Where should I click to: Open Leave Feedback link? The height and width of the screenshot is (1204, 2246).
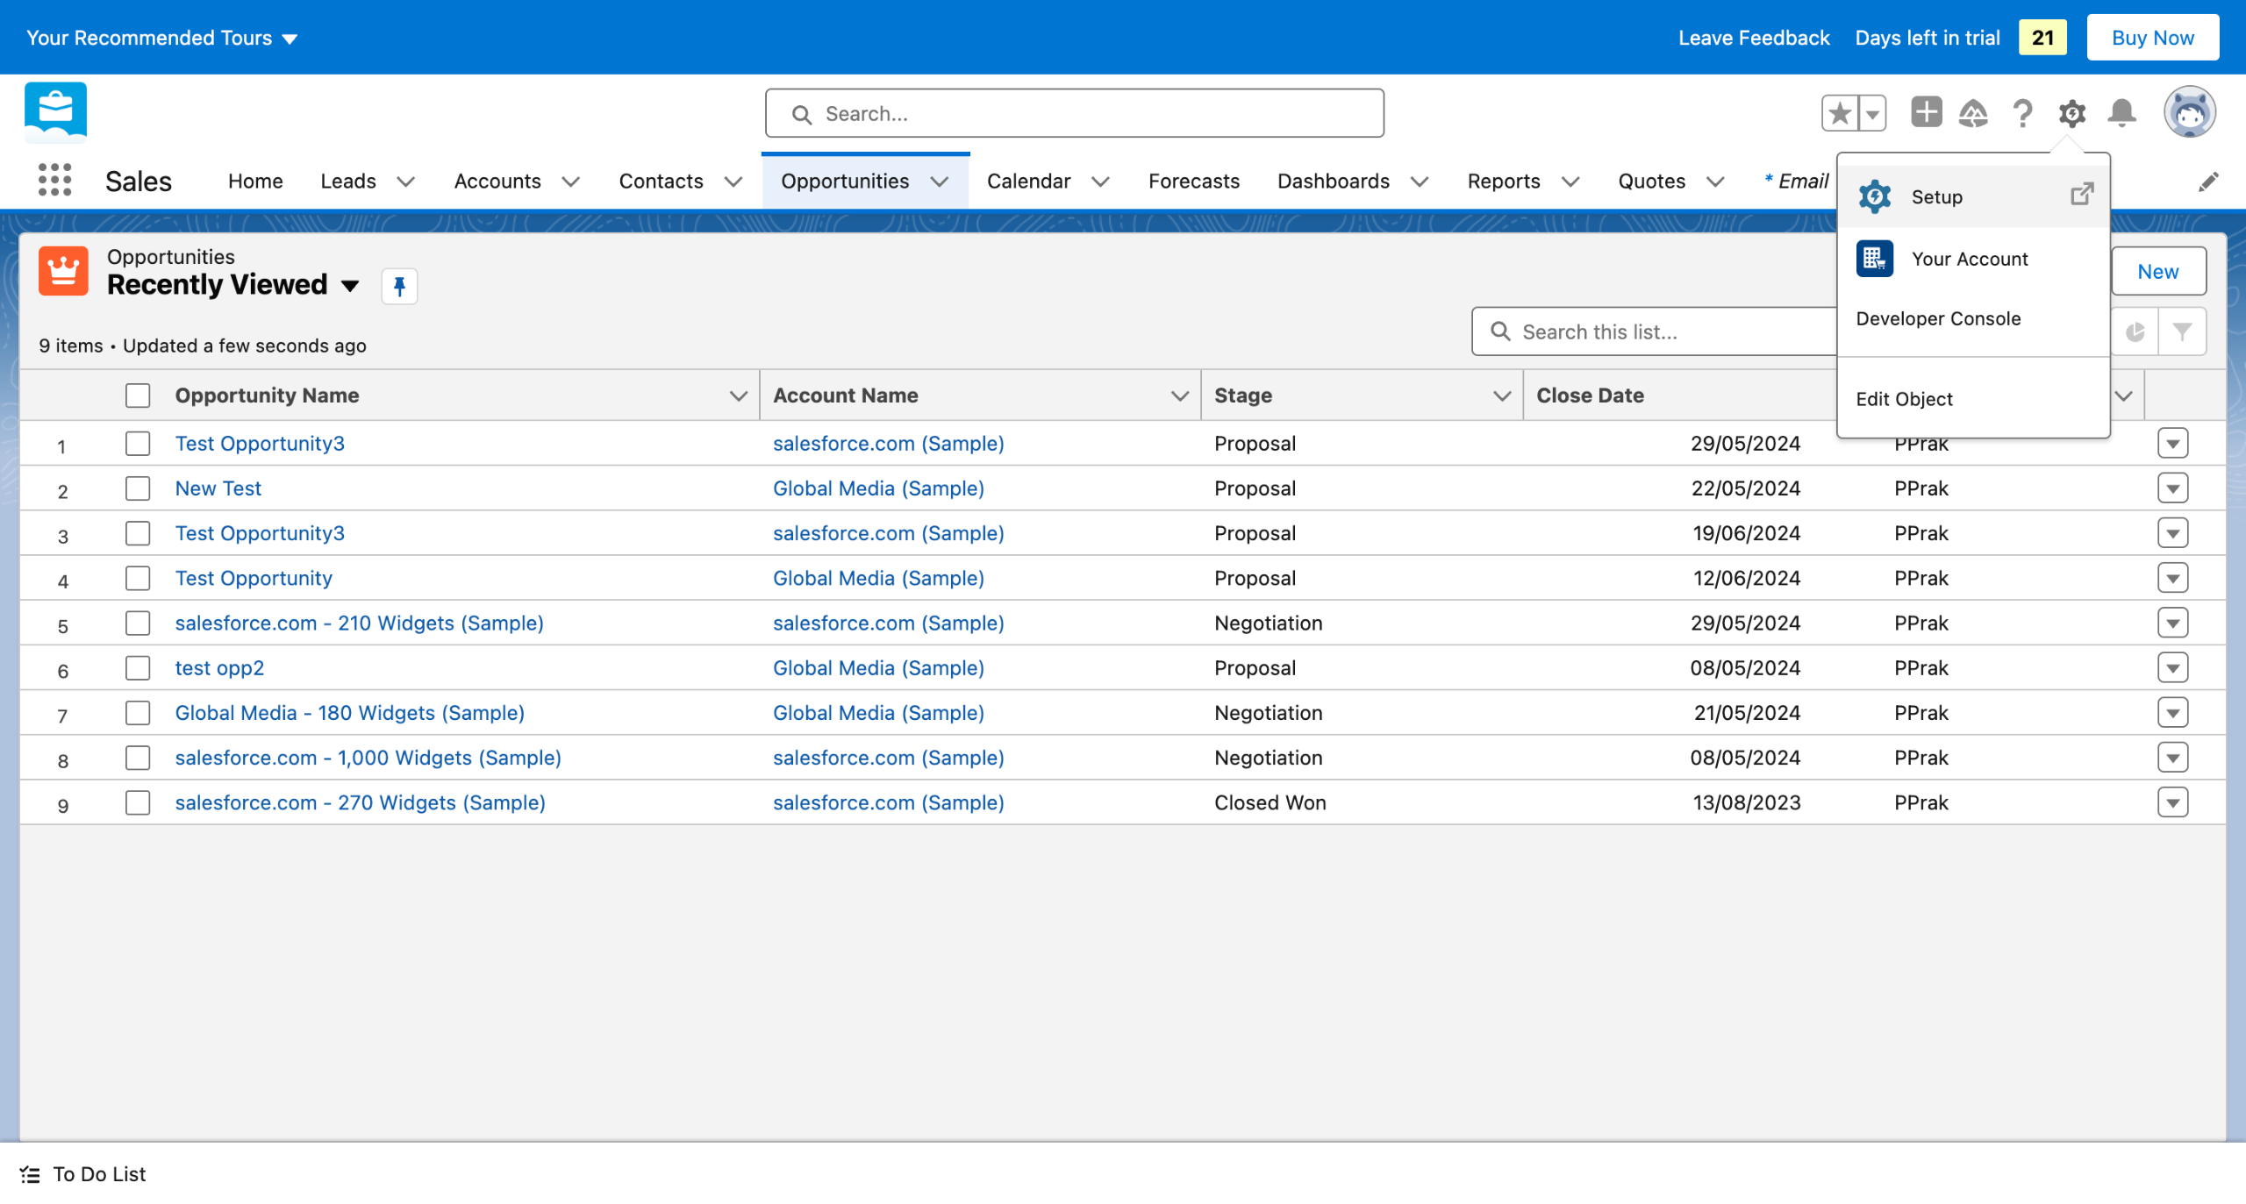[x=1754, y=38]
